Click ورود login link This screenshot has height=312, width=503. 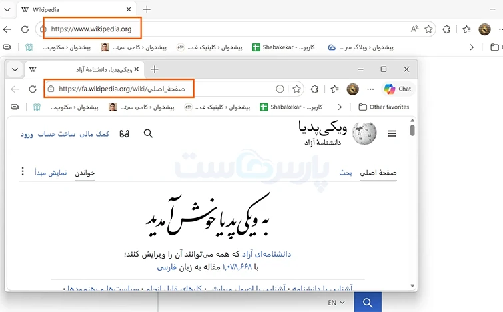click(27, 134)
